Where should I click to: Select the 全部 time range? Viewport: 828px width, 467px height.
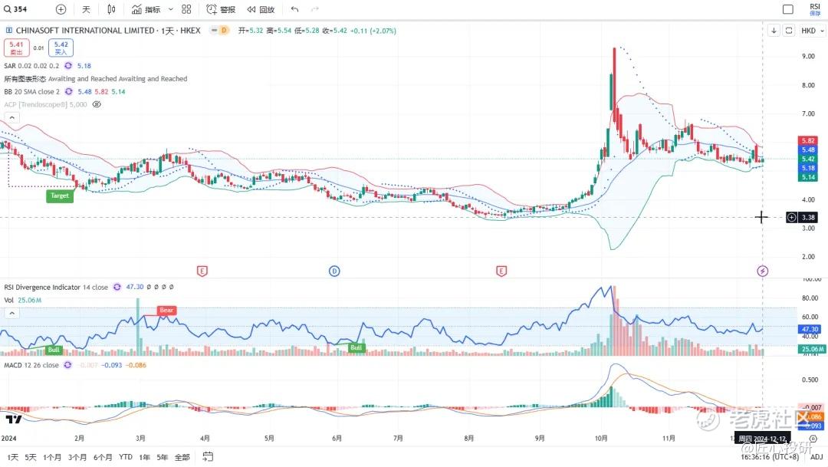(182, 457)
